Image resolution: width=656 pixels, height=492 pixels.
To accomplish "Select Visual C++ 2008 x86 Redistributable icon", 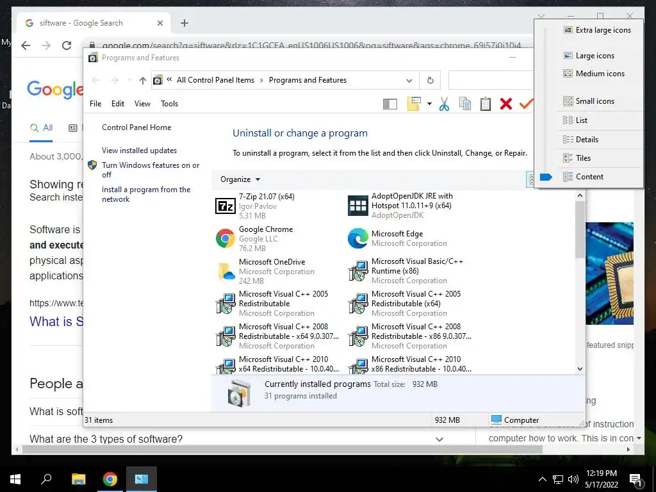I will 358,336.
